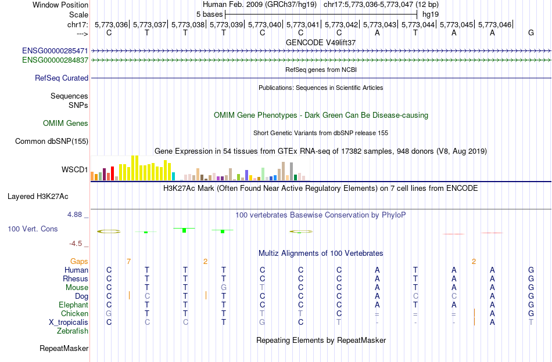Click the chr17: ruler label

[77, 24]
